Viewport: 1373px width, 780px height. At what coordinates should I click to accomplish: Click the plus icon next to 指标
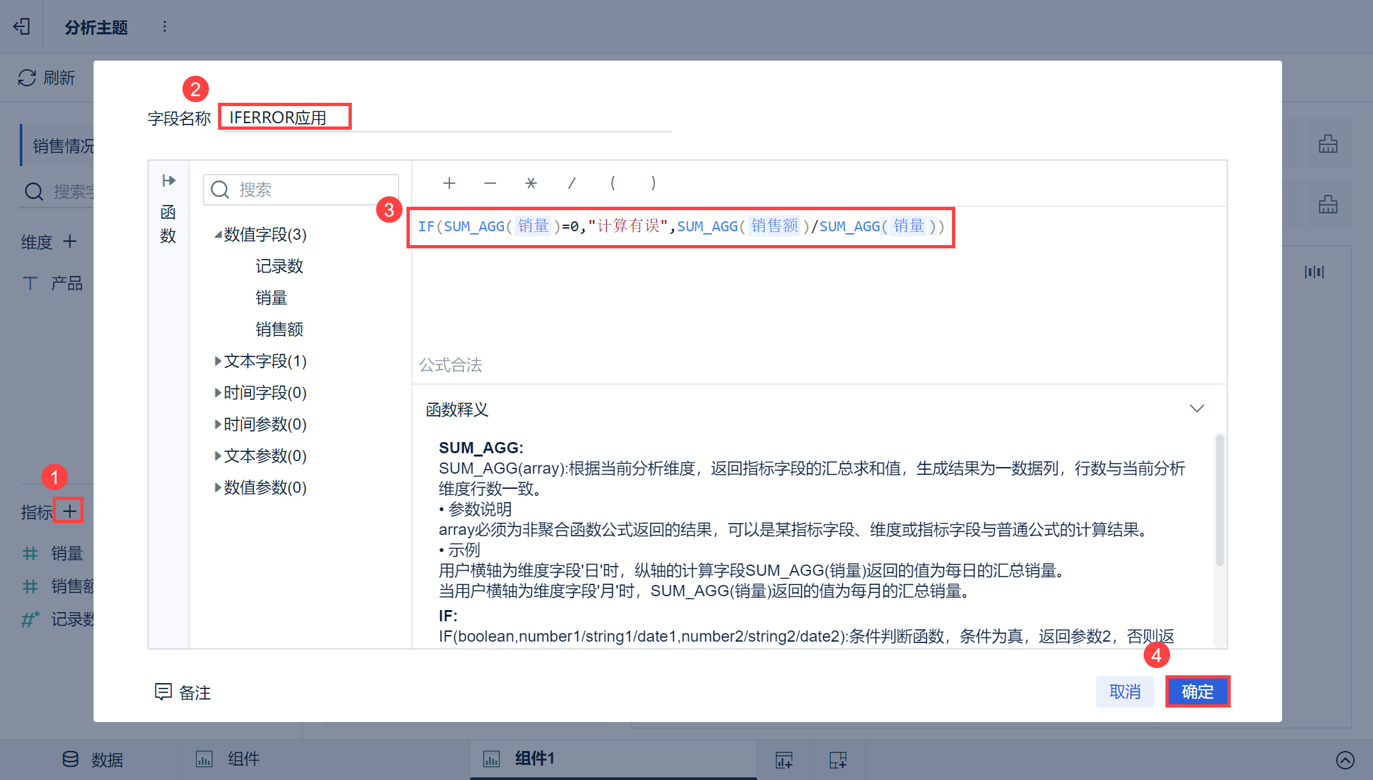69,511
